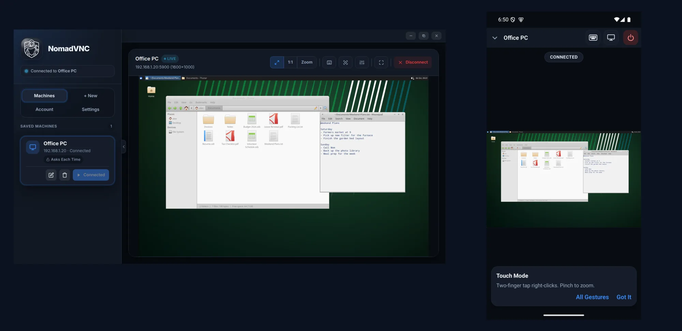Select Resume.odt file in remote Thunar

(208, 138)
